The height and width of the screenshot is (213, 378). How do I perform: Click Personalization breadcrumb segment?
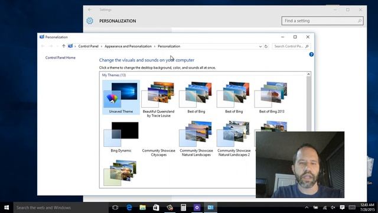coord(169,46)
